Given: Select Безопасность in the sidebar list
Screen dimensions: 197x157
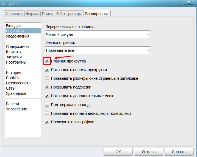Looking at the screenshot, I should [18, 83].
